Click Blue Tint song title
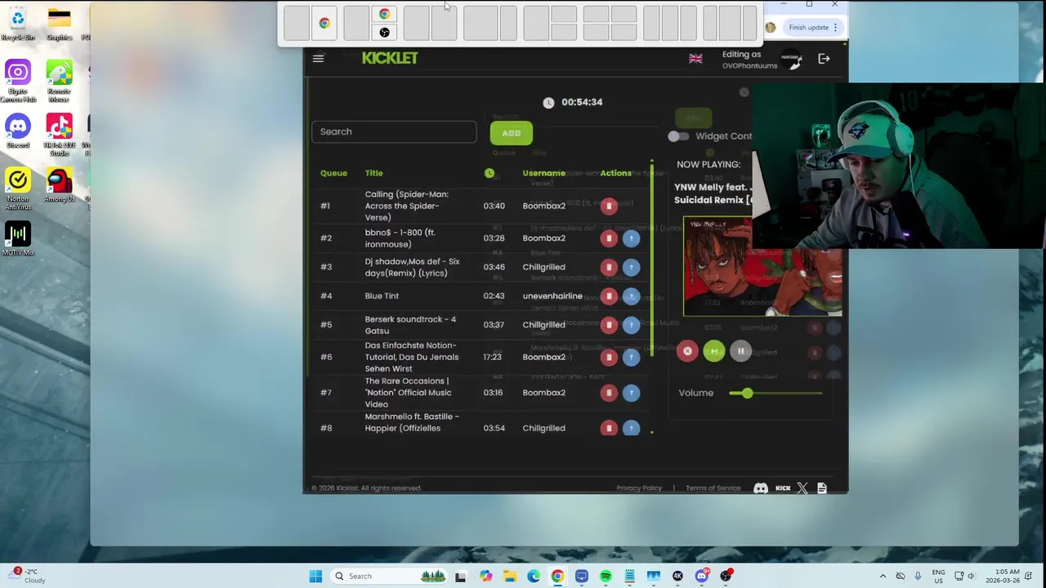This screenshot has width=1046, height=588. [382, 296]
